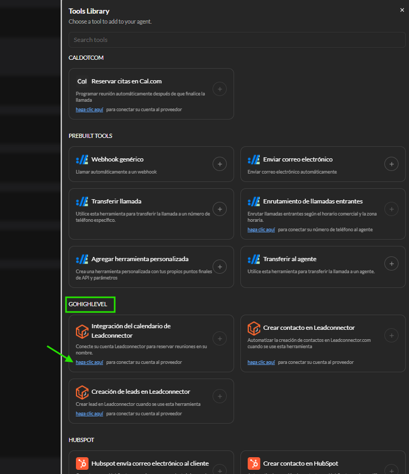Add the Transferir al agente tool
Screen dimensions: 409x474
coord(392,264)
